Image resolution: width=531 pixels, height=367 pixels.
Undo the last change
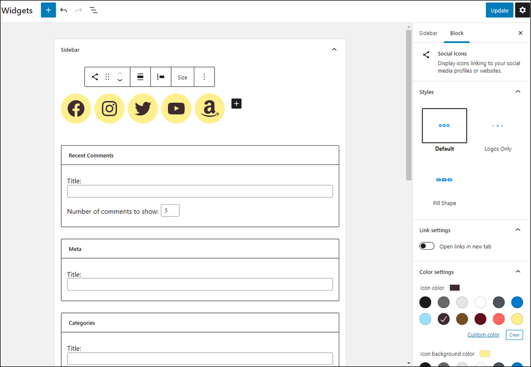click(64, 10)
